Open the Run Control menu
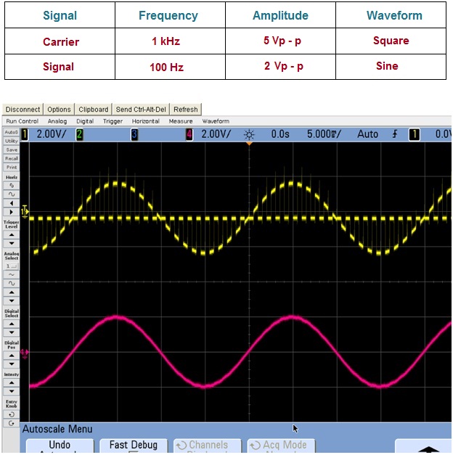Screen dimensions: 453x455 (x=23, y=121)
